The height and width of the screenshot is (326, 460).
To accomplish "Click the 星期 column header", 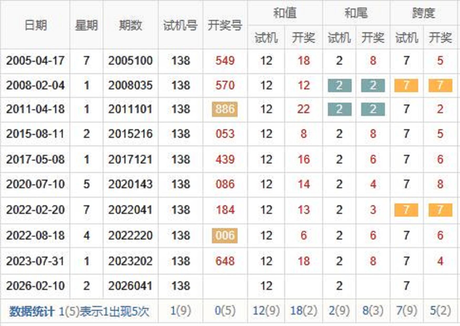I will click(86, 25).
